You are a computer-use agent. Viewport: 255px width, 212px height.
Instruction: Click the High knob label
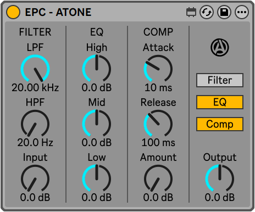tap(97, 48)
